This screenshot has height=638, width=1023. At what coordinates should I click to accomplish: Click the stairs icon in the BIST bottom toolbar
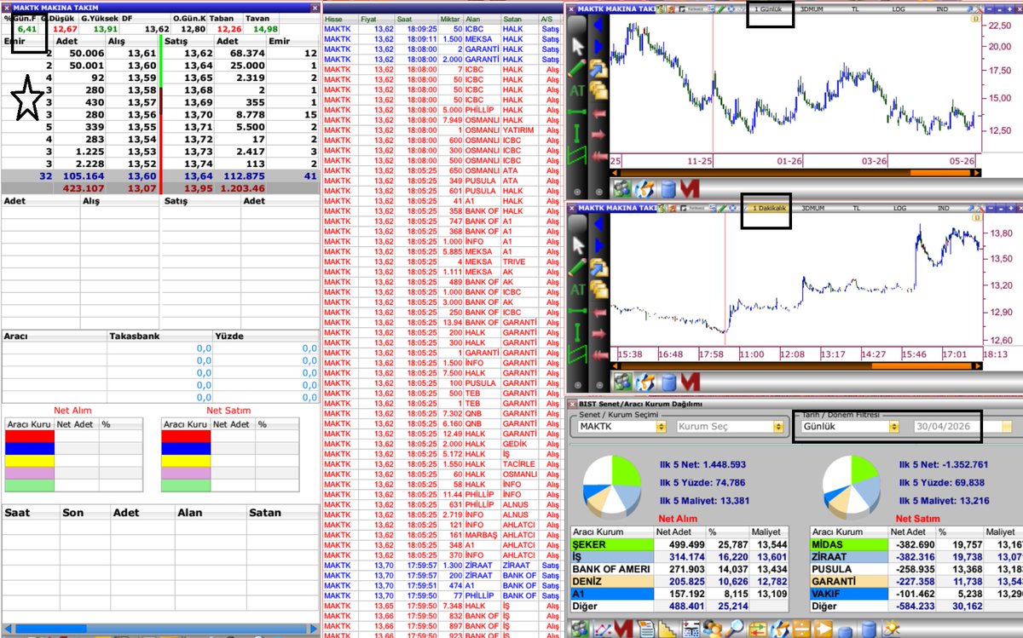click(x=667, y=629)
